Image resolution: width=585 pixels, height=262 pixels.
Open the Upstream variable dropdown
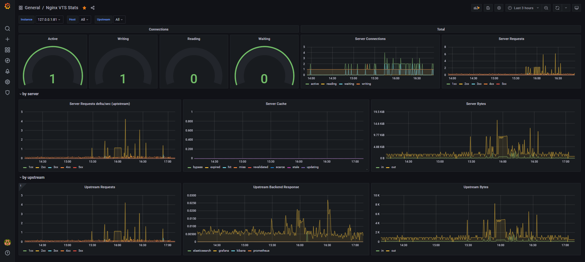pyautogui.click(x=119, y=20)
